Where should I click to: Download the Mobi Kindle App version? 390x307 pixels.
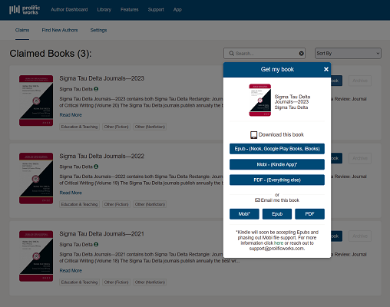pyautogui.click(x=277, y=164)
